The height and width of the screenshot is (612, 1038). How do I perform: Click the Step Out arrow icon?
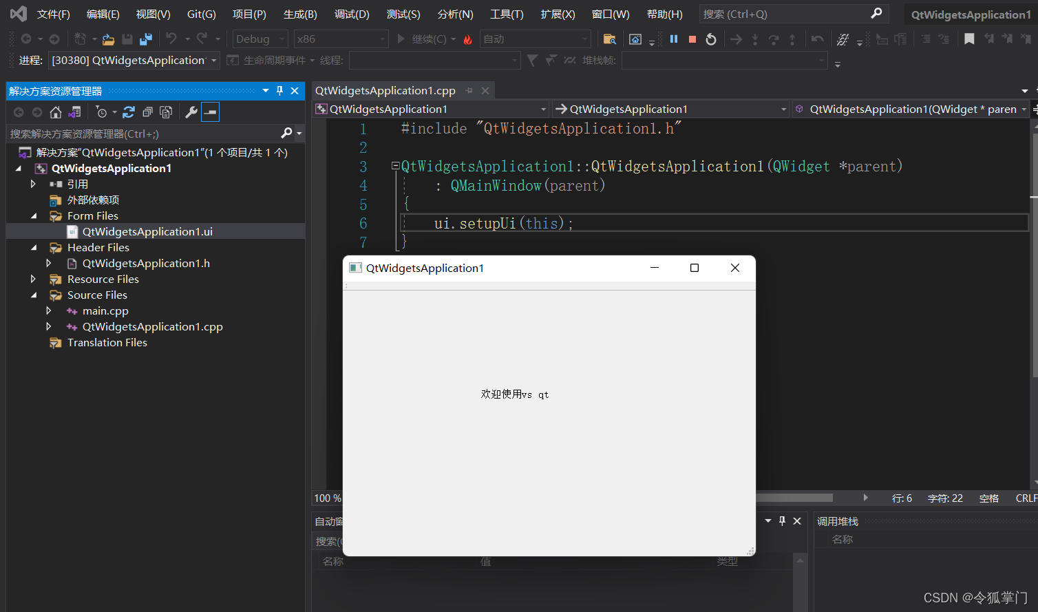(x=792, y=39)
